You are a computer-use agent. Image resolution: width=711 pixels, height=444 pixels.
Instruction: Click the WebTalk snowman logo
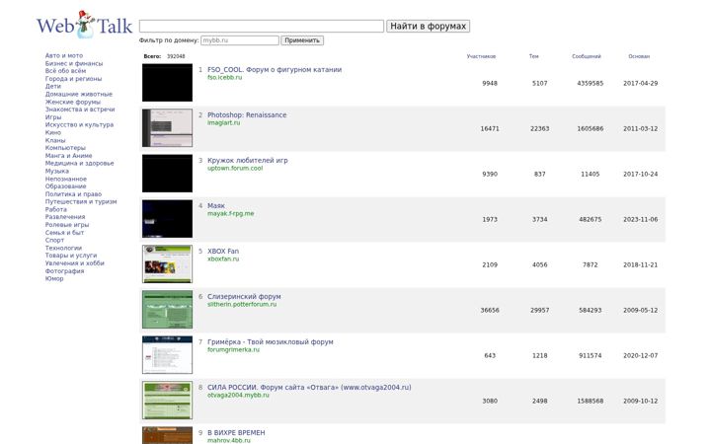click(x=84, y=25)
